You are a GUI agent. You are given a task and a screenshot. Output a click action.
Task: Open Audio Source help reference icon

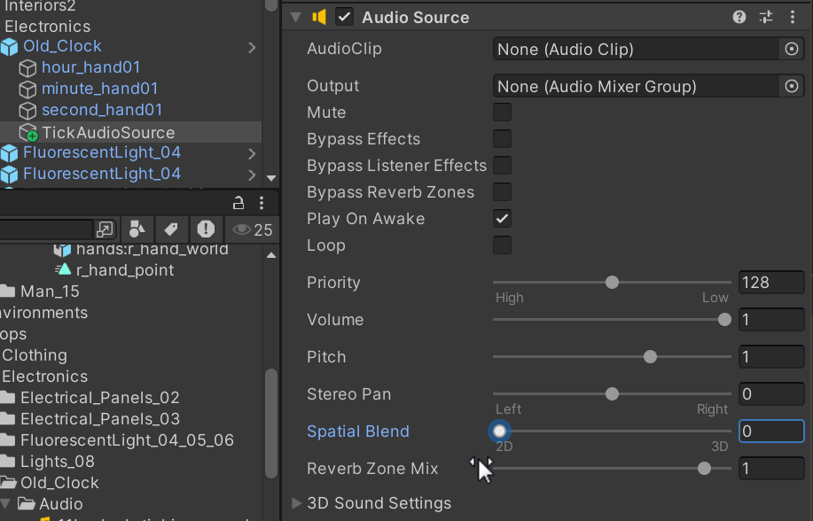point(739,17)
